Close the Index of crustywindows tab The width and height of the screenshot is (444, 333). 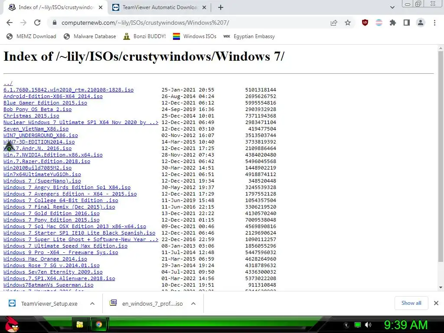coord(101,8)
